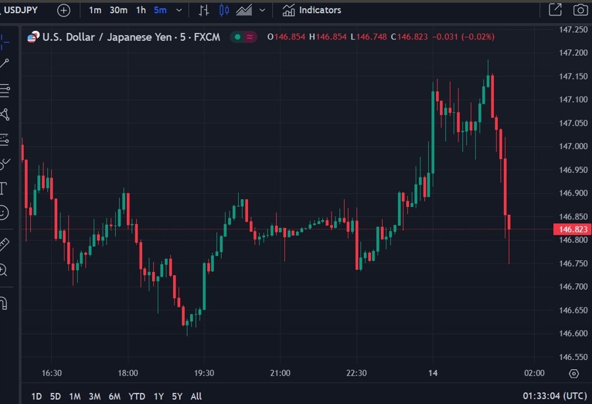This screenshot has height=404, width=592.
Task: Click the 146.823 current price label
Action: (x=573, y=229)
